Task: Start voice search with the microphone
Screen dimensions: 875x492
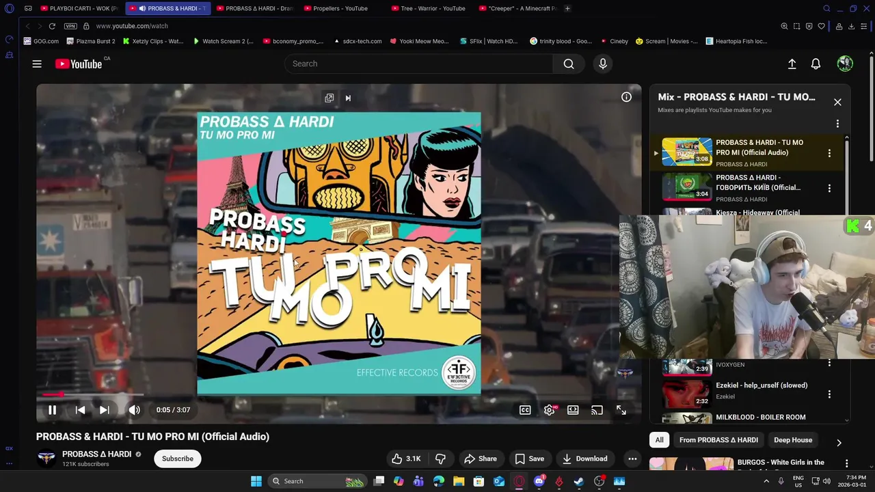Action: click(x=602, y=64)
